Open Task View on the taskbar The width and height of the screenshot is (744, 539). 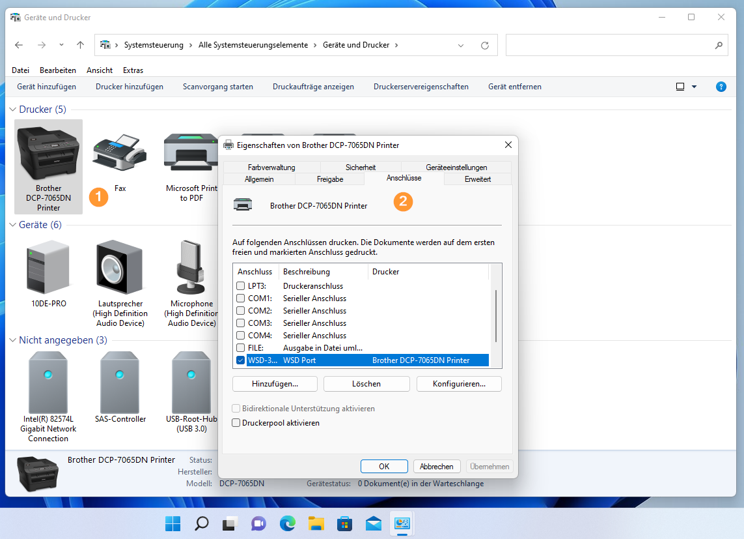230,524
